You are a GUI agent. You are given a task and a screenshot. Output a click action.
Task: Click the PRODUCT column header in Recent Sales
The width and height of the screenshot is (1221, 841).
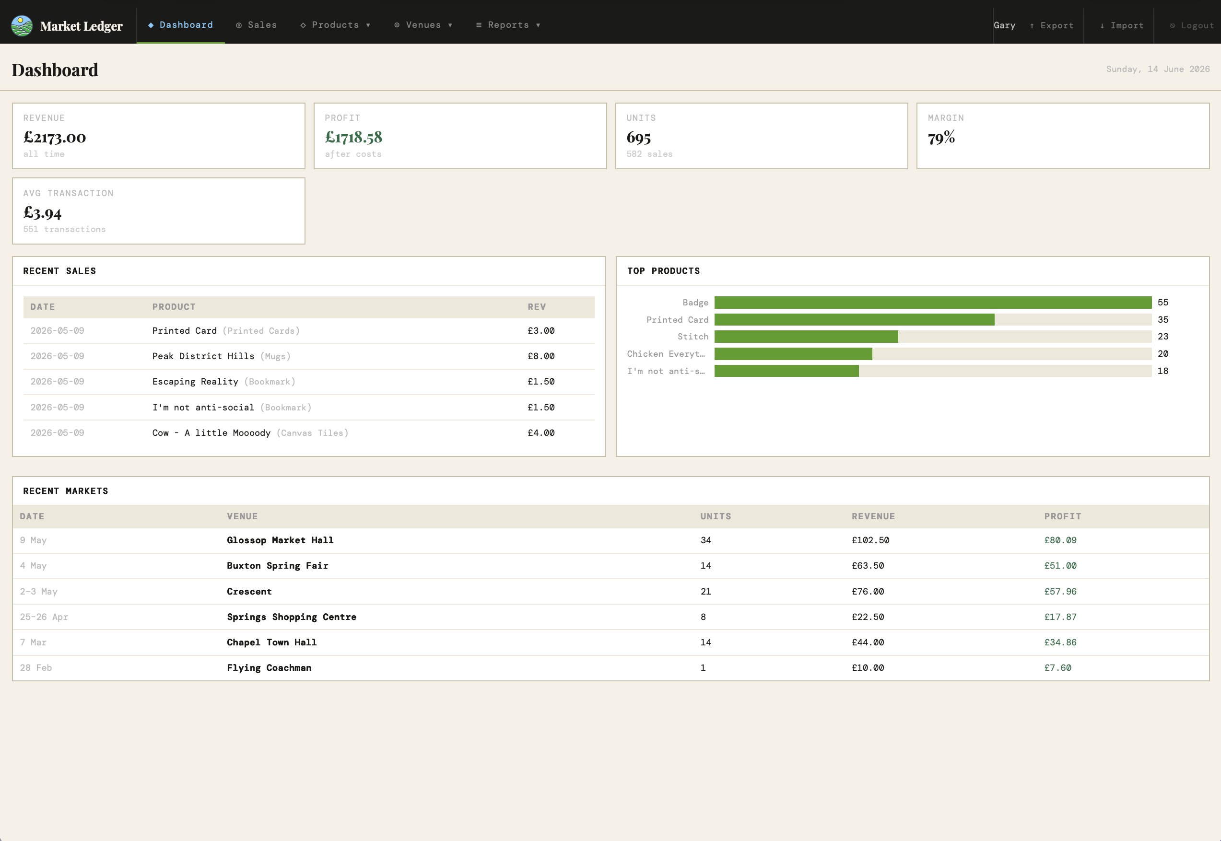(x=174, y=307)
